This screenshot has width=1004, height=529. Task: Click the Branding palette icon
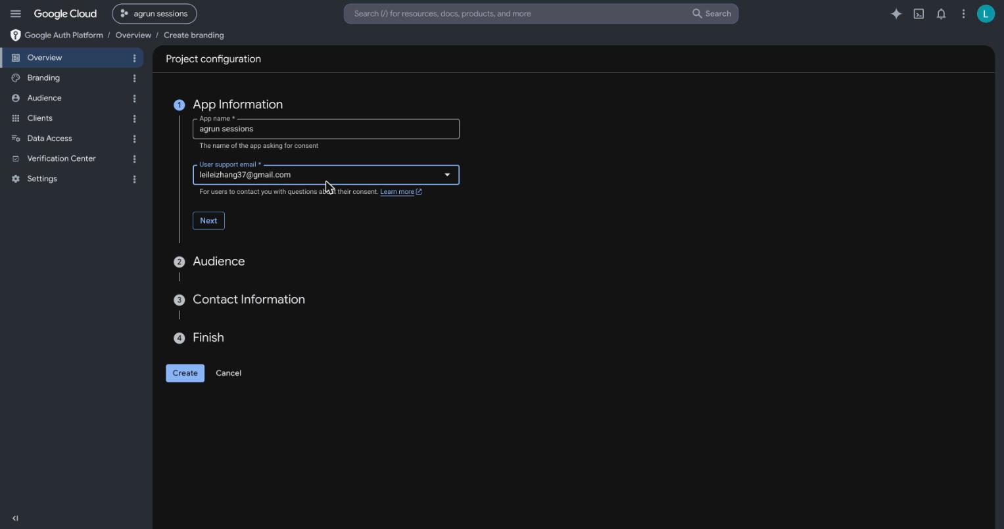[x=16, y=78]
